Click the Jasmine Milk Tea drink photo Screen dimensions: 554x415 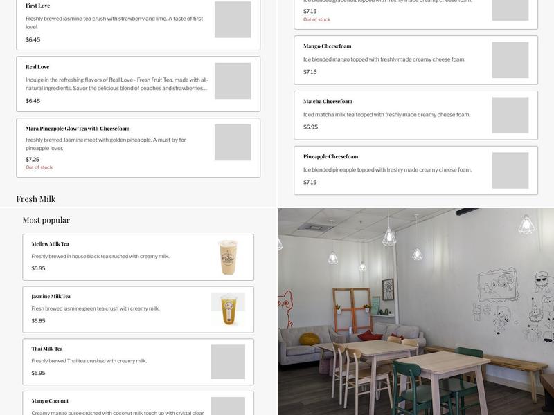228,309
